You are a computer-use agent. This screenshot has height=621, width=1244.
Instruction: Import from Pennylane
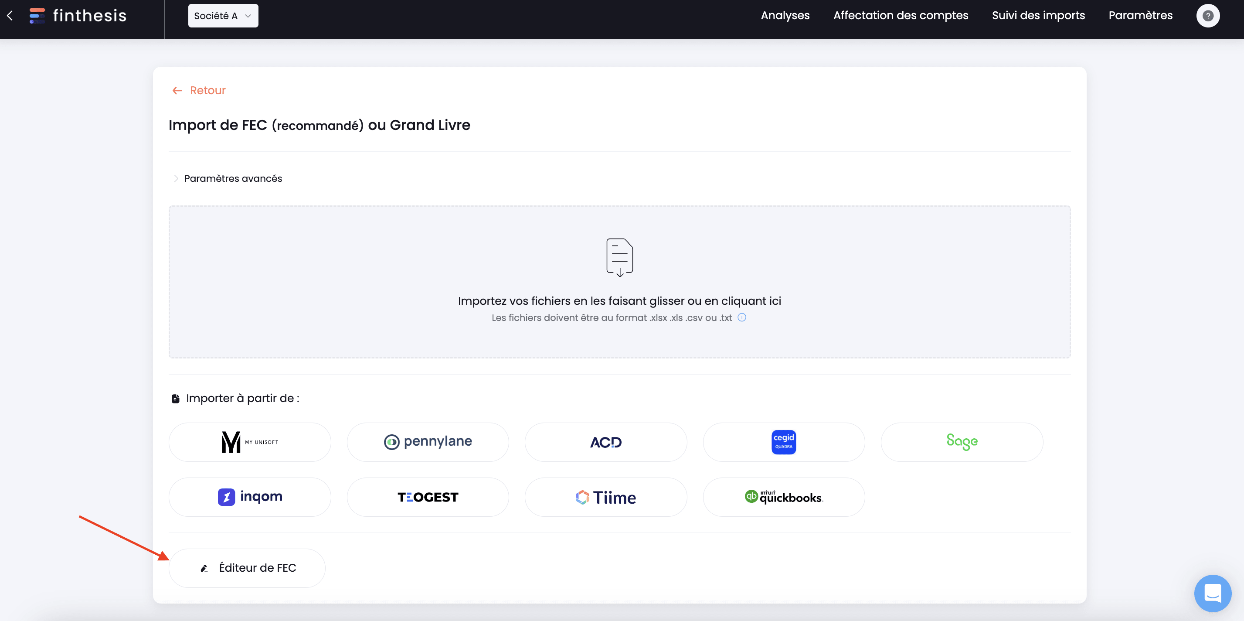tap(428, 442)
